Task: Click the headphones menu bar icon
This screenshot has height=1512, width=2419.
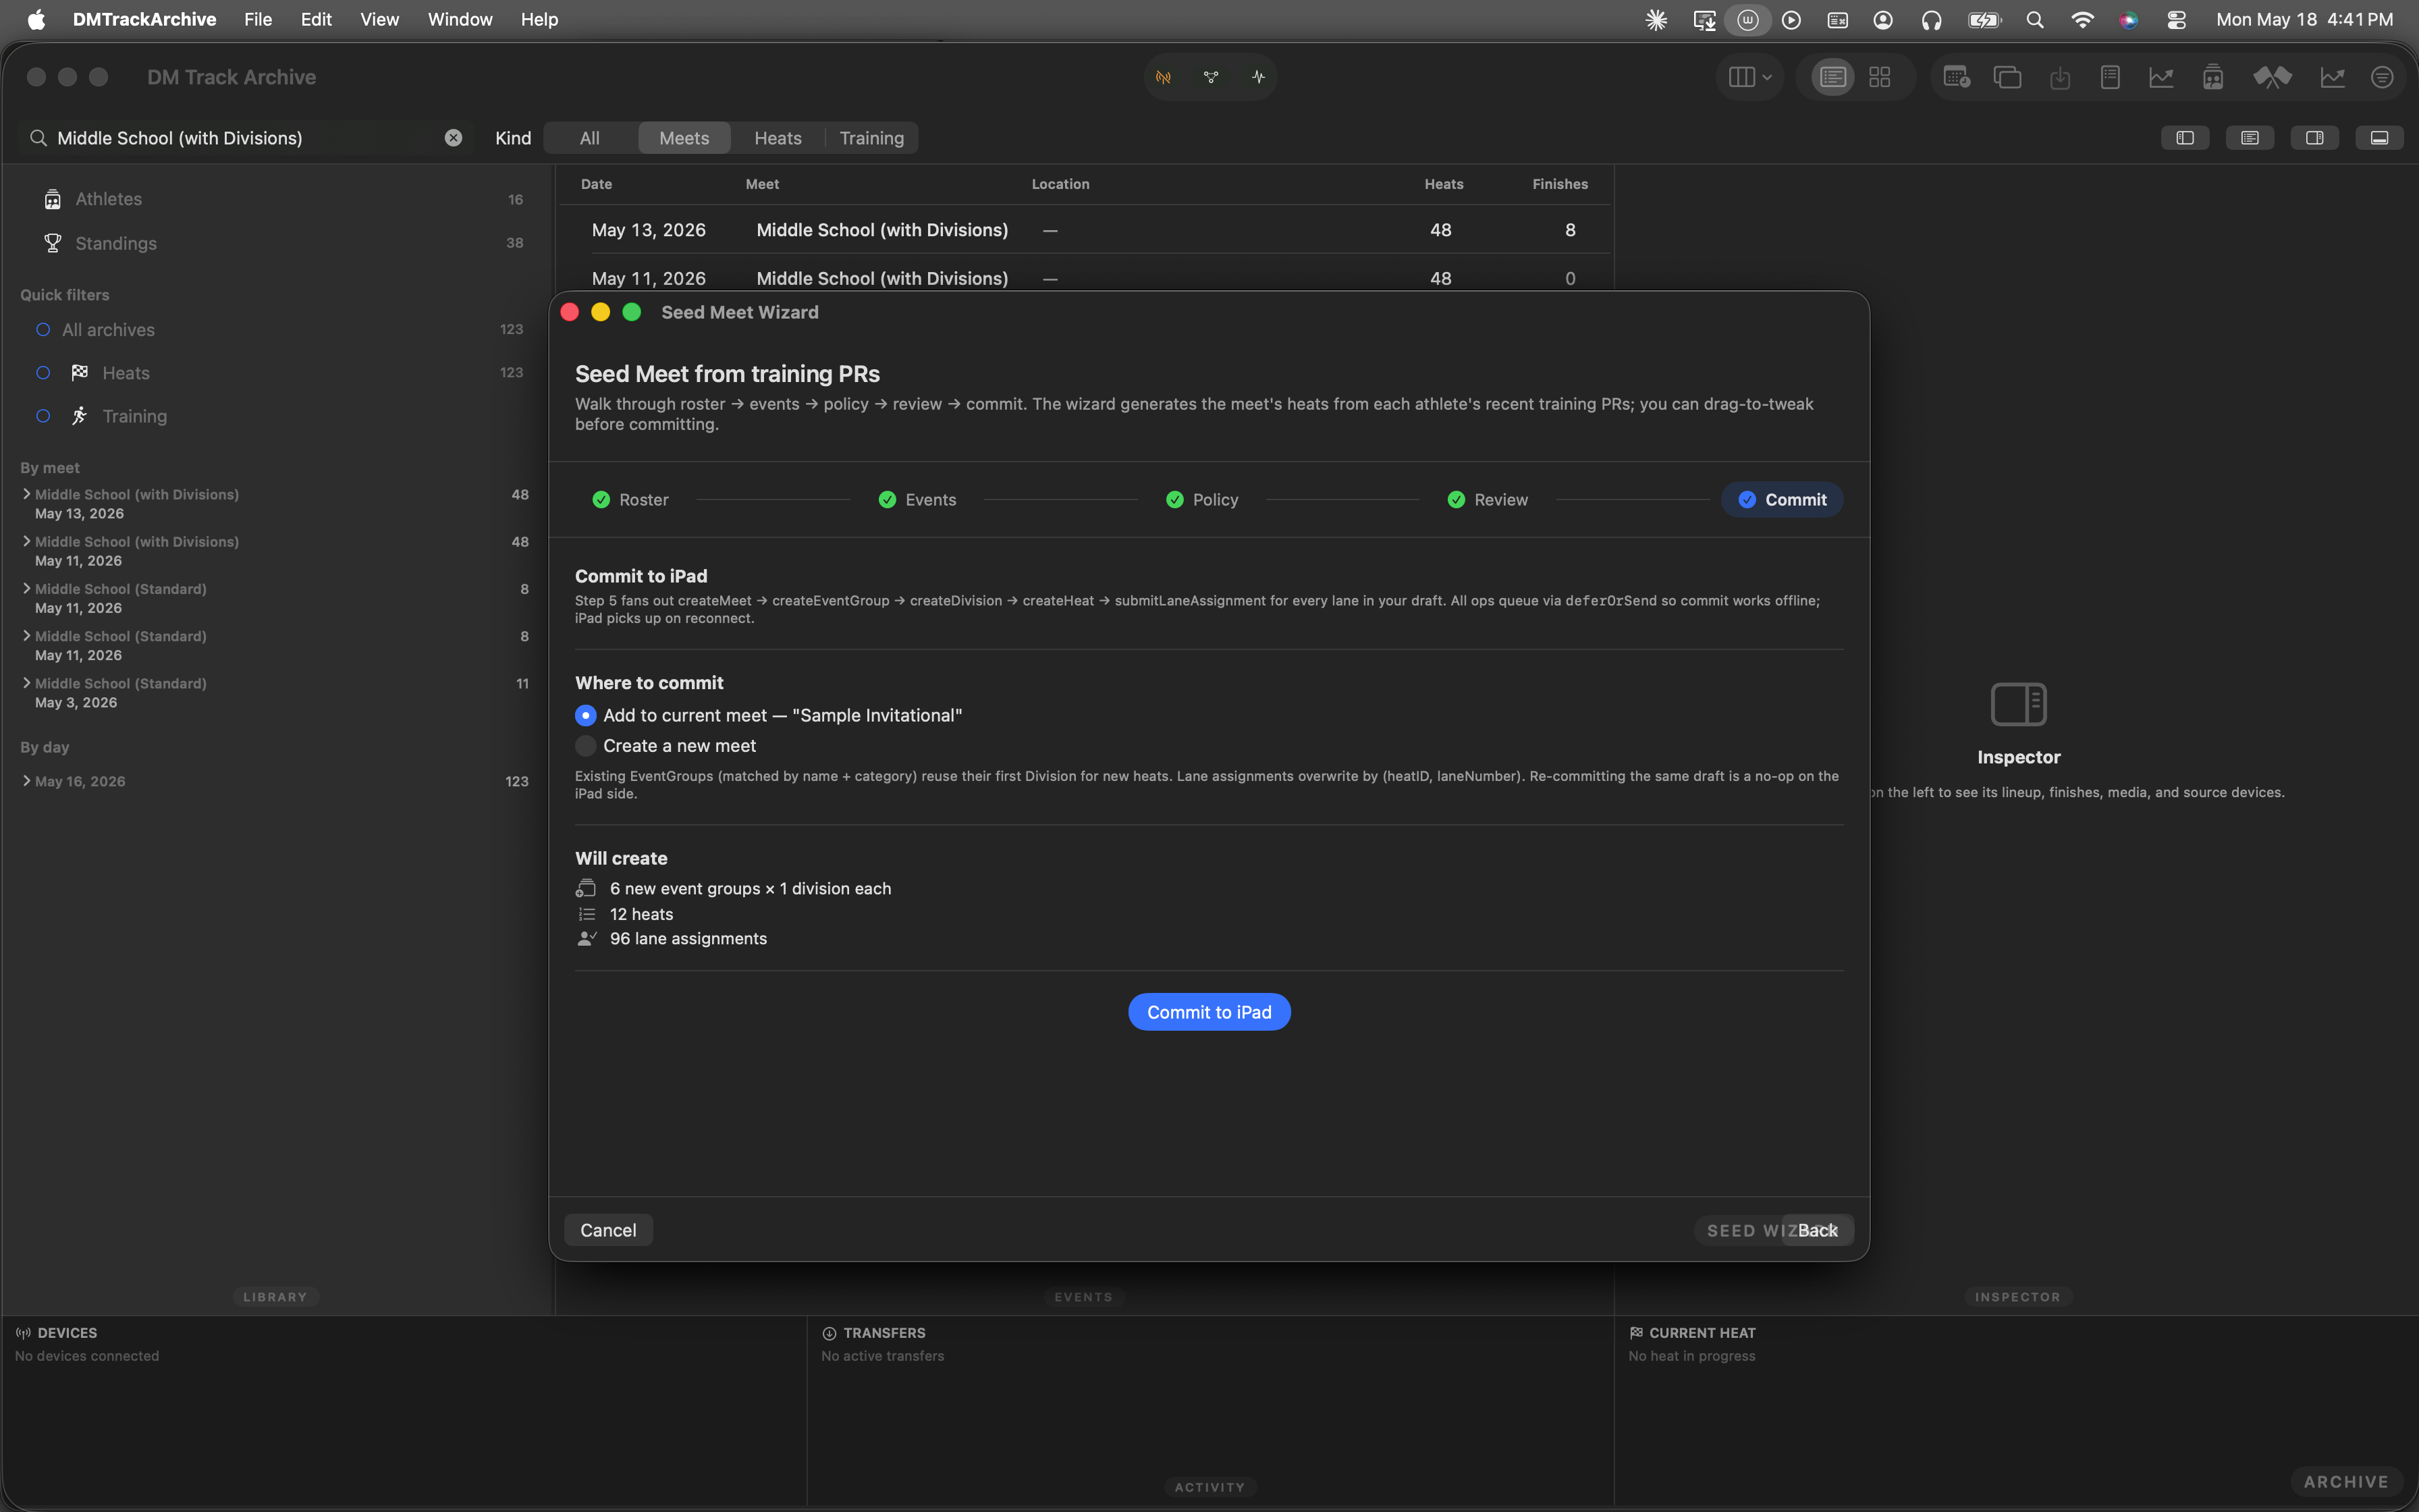Action: pos(1931,19)
